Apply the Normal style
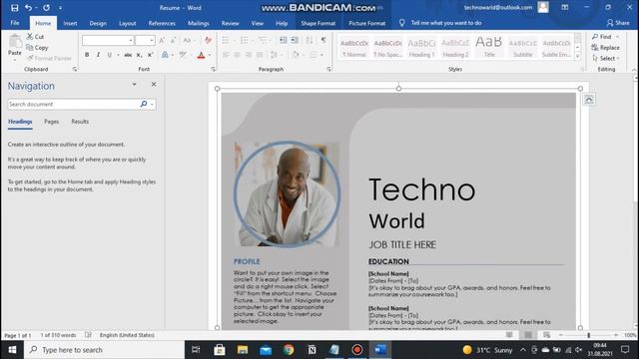This screenshot has height=359, width=639. [353, 48]
